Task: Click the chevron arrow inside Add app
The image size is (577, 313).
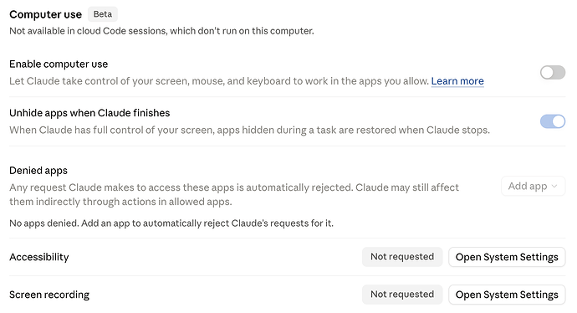Action: point(554,187)
